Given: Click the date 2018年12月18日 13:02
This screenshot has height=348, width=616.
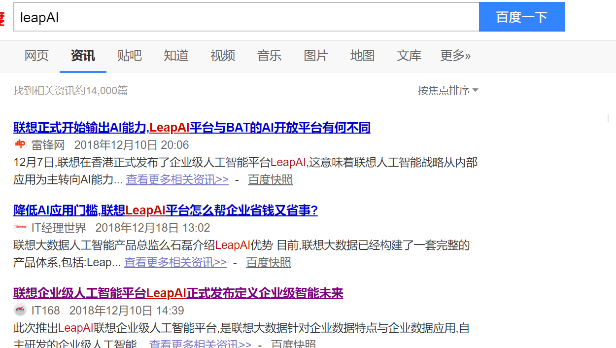Looking at the screenshot, I should point(153,228).
